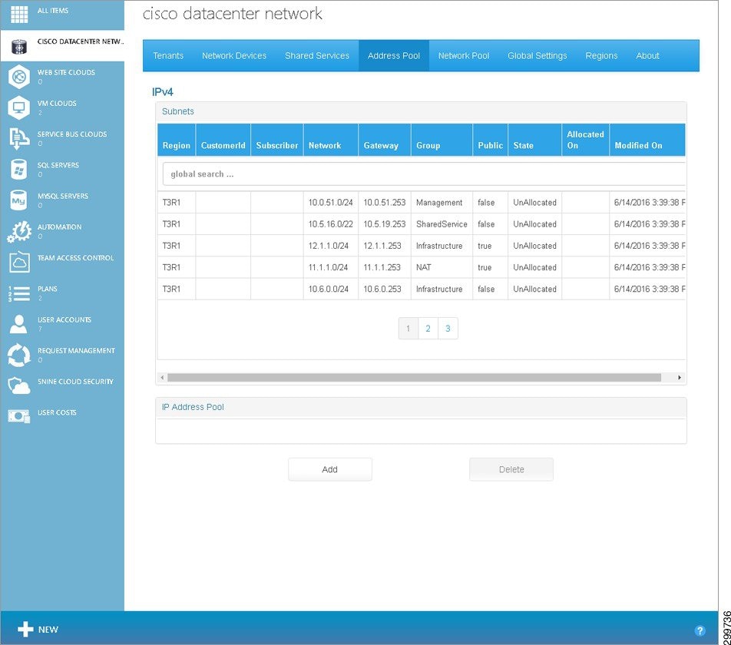
Task: Go to subnet page 3
Action: [x=448, y=329]
